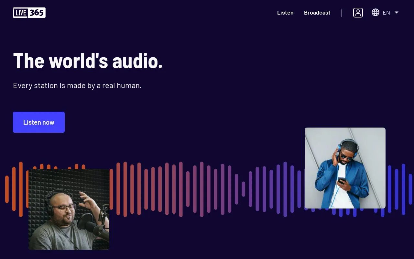Click the Listen now button
Viewport: 414px width, 259px height.
point(39,122)
